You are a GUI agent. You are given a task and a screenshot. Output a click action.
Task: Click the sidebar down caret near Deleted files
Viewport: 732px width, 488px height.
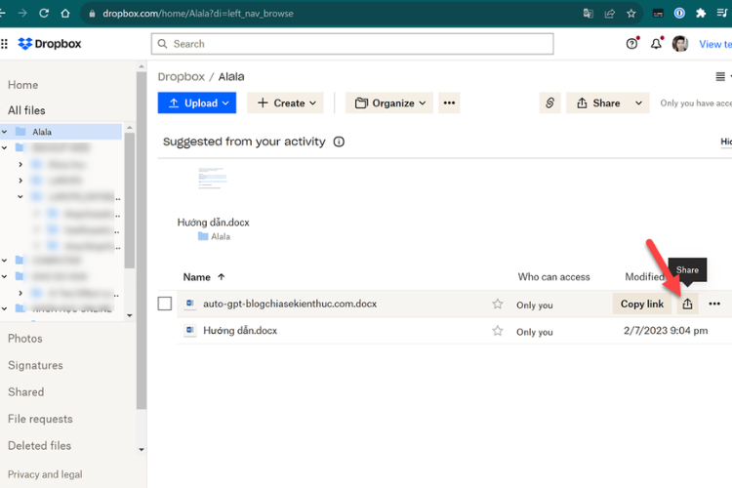pyautogui.click(x=142, y=450)
